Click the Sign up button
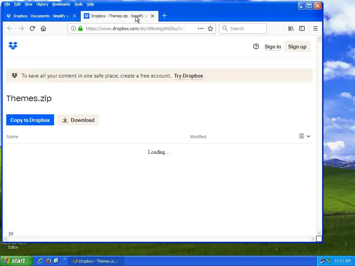 (297, 47)
